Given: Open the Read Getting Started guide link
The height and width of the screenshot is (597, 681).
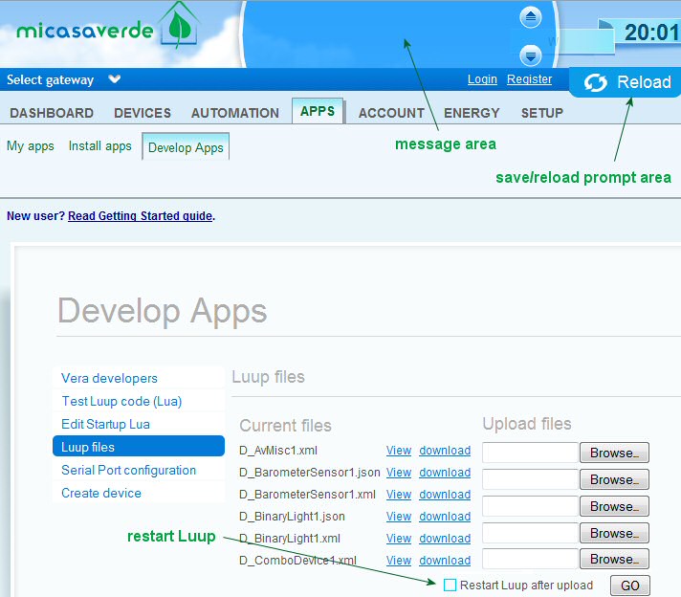Looking at the screenshot, I should click(140, 216).
